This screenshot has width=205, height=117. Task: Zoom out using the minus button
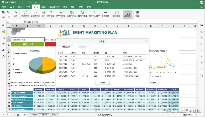[x=179, y=115]
